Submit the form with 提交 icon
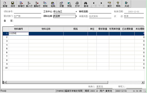The height and width of the screenshot is (93, 147). (109, 4)
